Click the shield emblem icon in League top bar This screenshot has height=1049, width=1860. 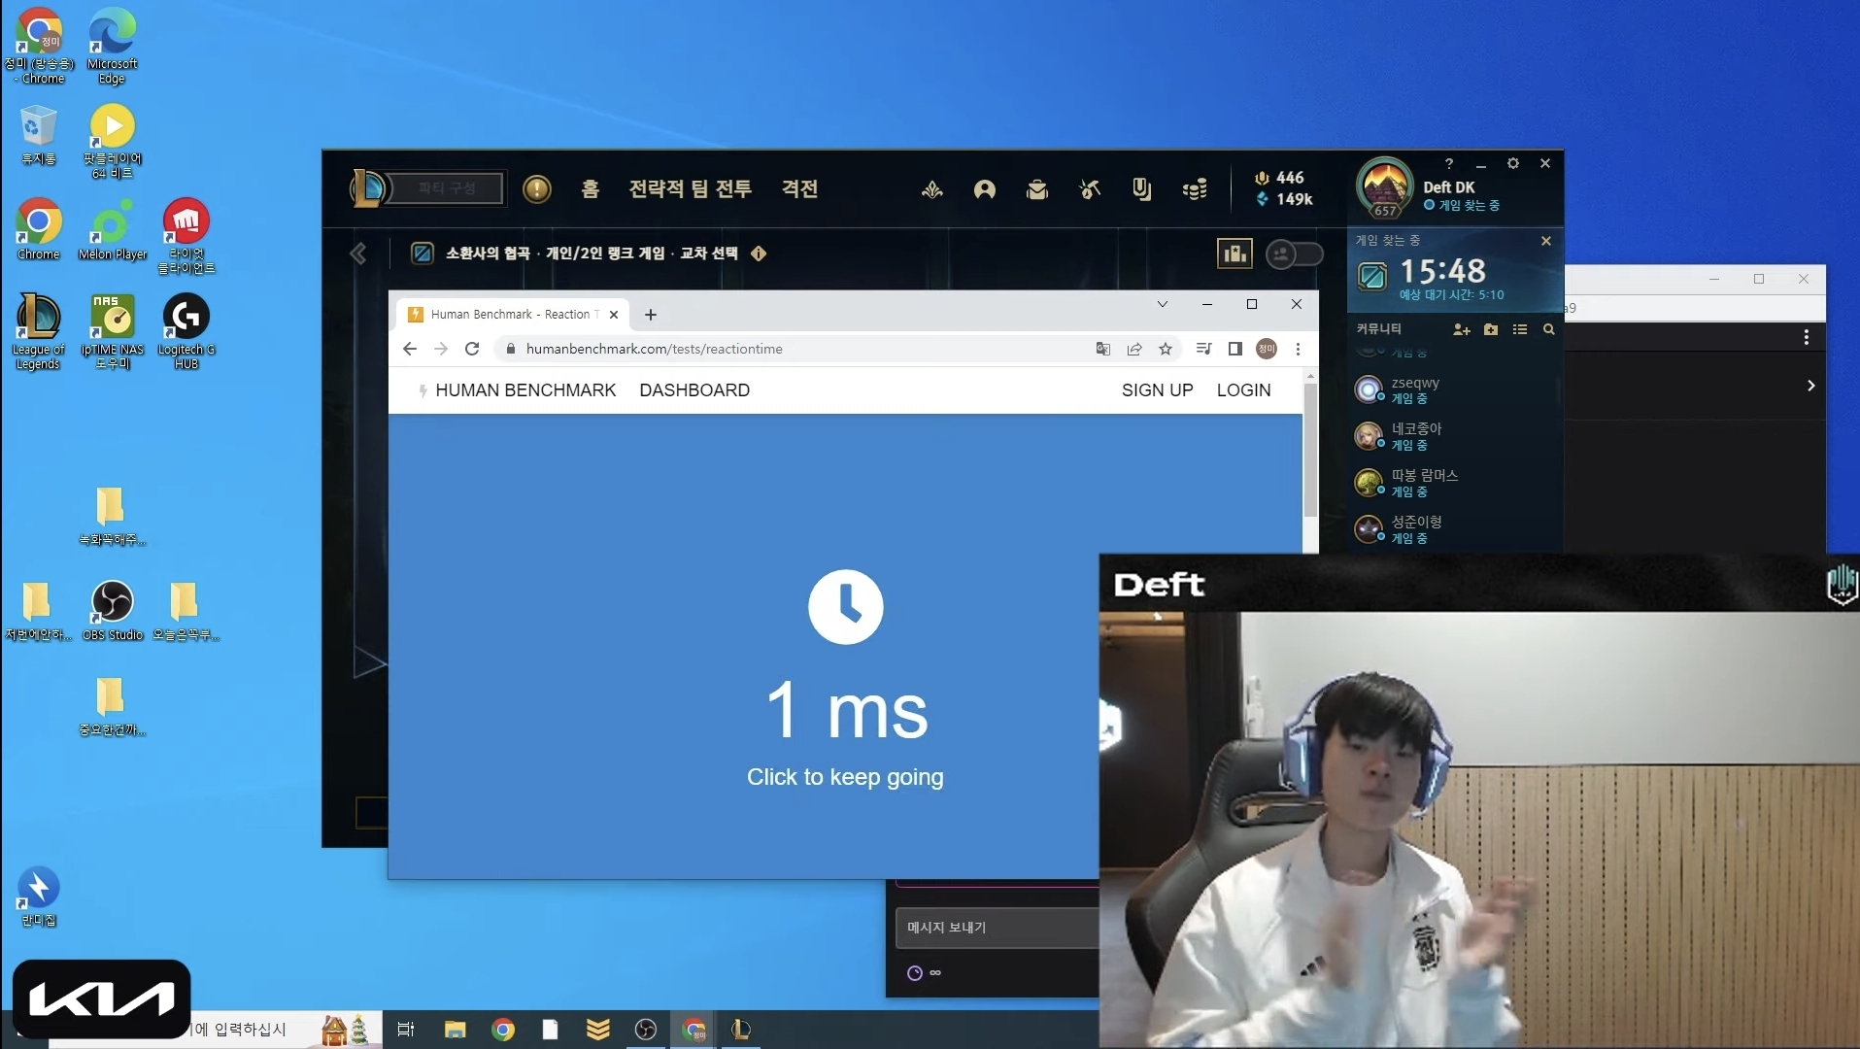1142,189
